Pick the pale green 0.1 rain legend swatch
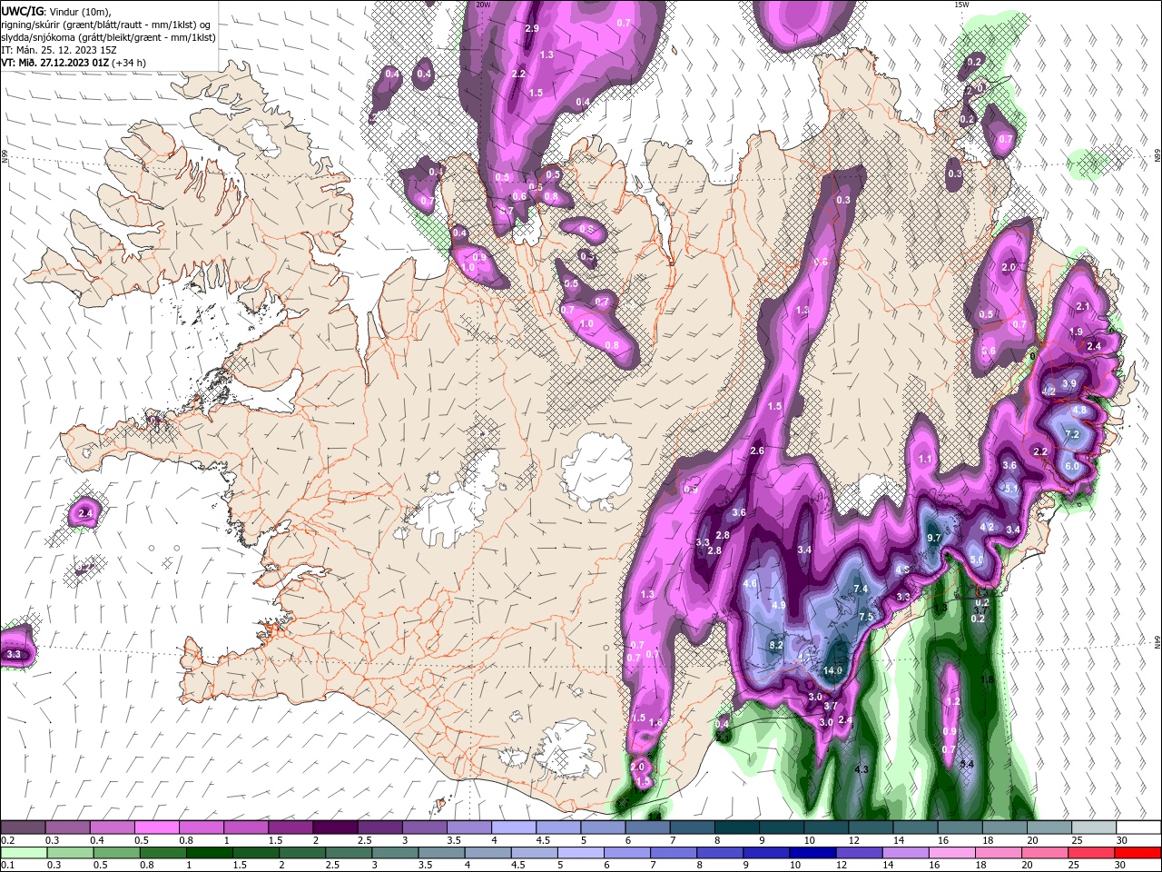1162x872 pixels. click(x=24, y=853)
